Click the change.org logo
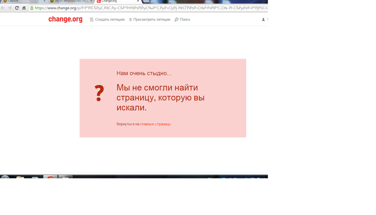This screenshot has width=376, height=215. click(65, 20)
